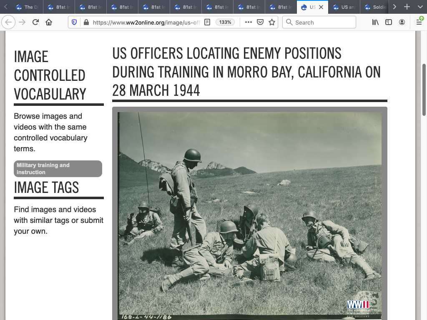427x320 pixels.
Task: Open Firefox account icon
Action: click(402, 22)
